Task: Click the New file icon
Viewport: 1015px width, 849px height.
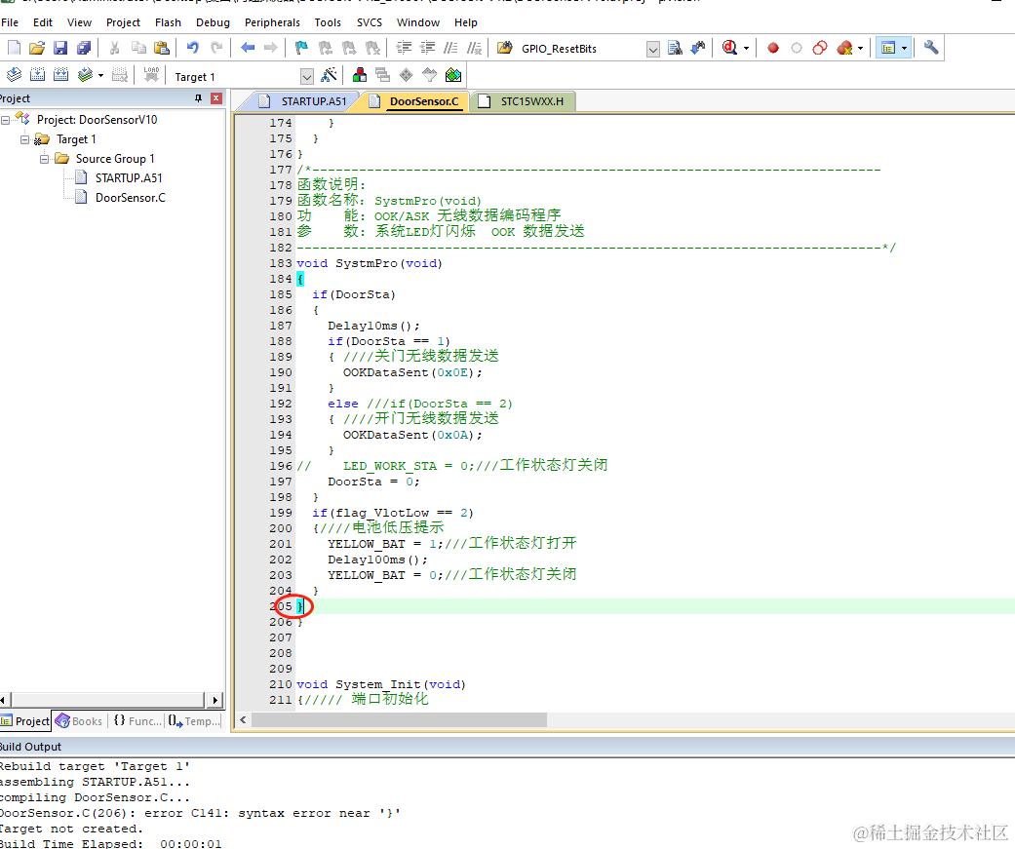Action: coord(14,48)
